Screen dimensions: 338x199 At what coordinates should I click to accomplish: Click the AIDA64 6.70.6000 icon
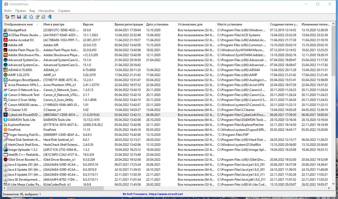(5, 70)
